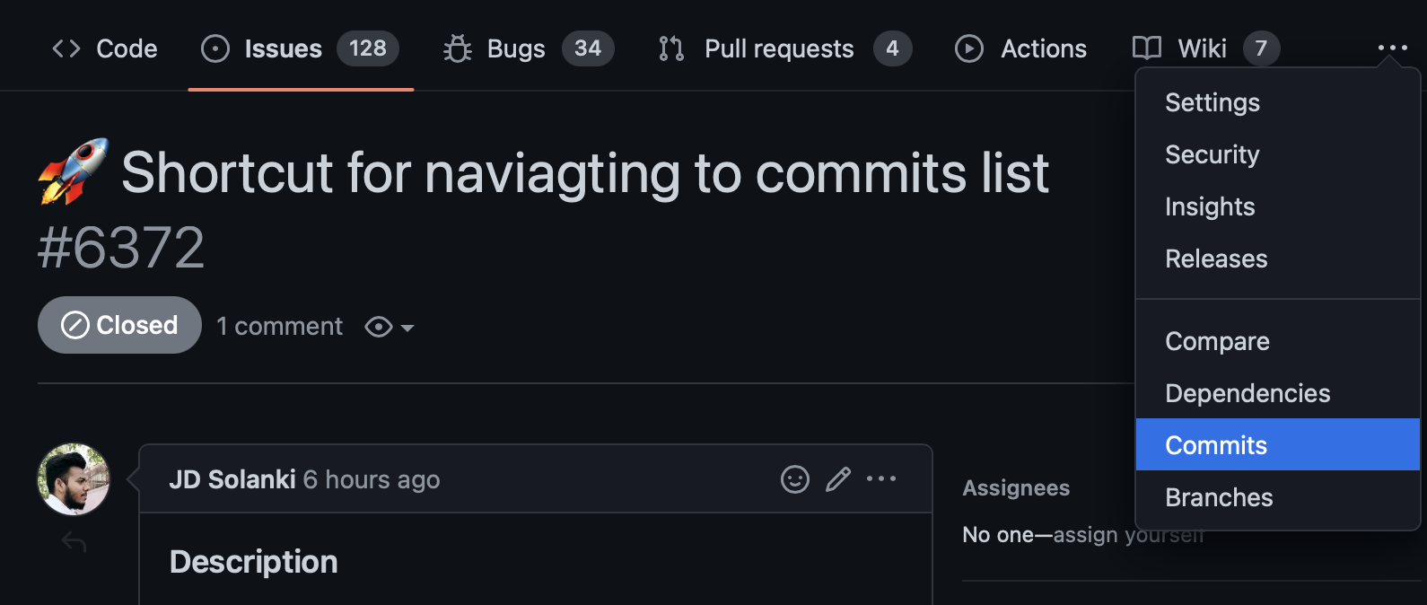
Task: Open Releases from the menu
Action: [x=1216, y=259]
